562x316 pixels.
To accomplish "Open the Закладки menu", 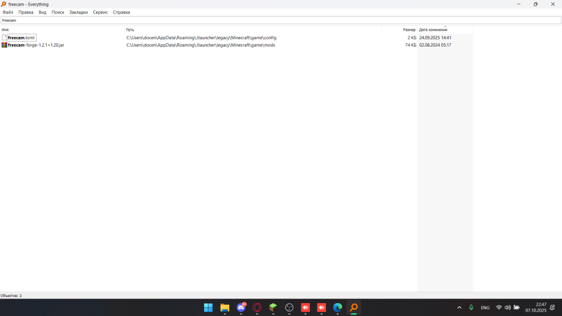I will coord(79,12).
